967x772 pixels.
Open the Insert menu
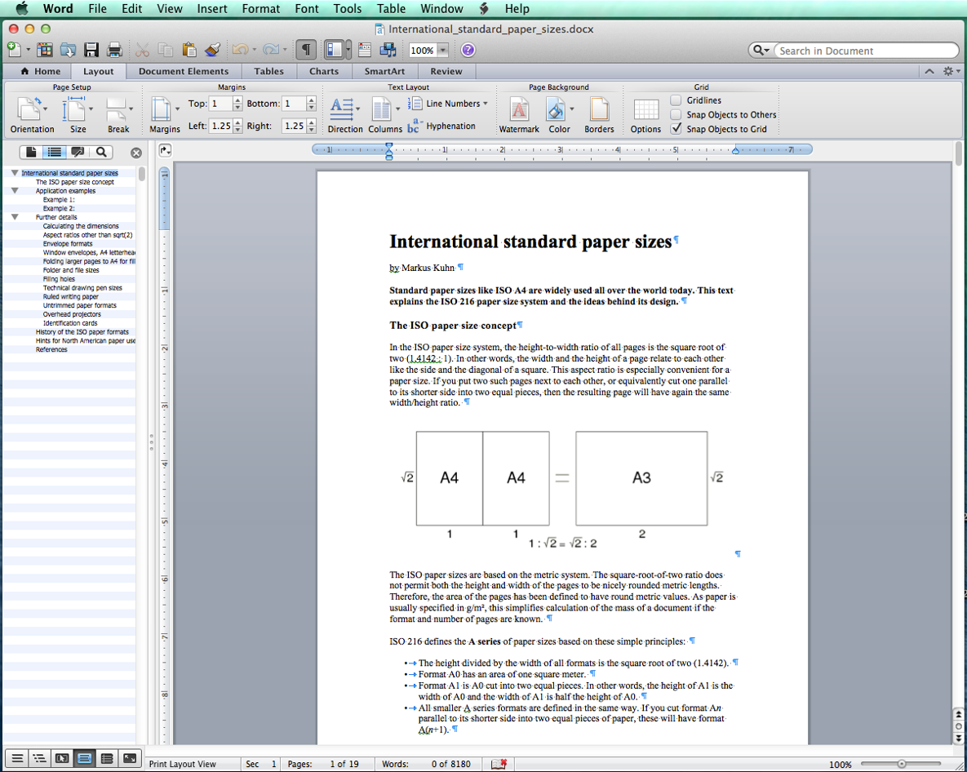[212, 9]
